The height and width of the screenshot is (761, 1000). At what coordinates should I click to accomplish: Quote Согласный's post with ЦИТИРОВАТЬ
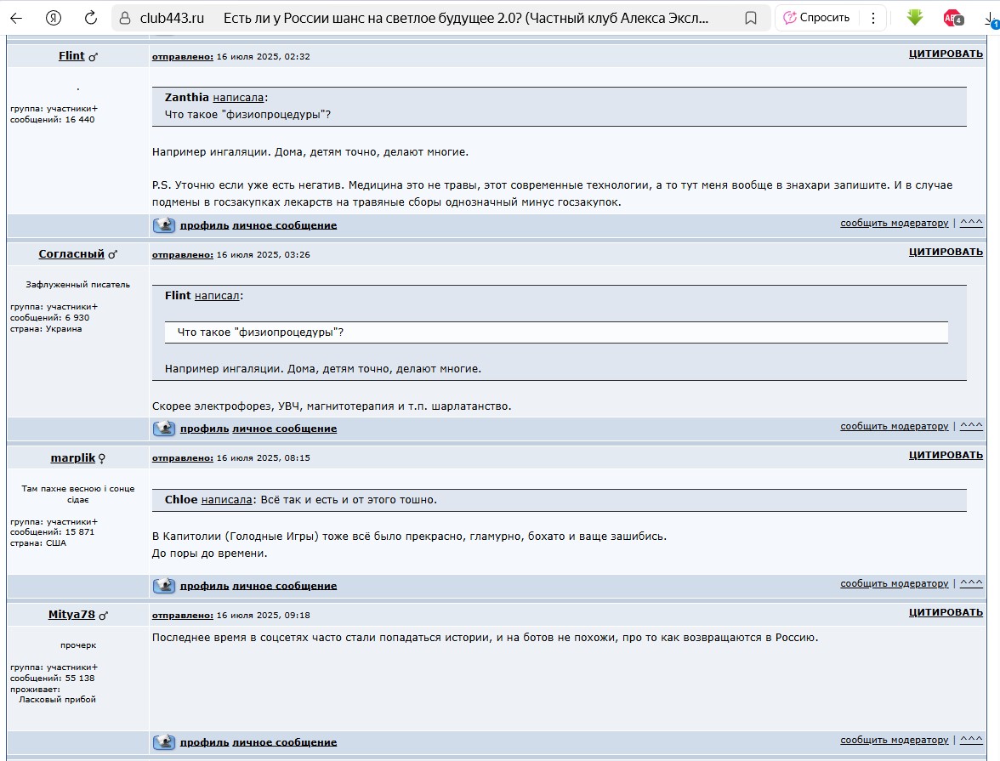[x=946, y=252]
